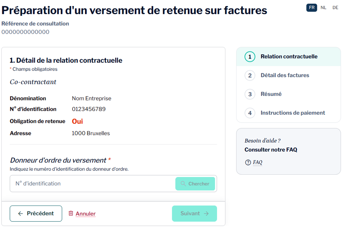Click the step 1 circle icon
Image resolution: width=345 pixels, height=229 pixels.
click(x=250, y=57)
